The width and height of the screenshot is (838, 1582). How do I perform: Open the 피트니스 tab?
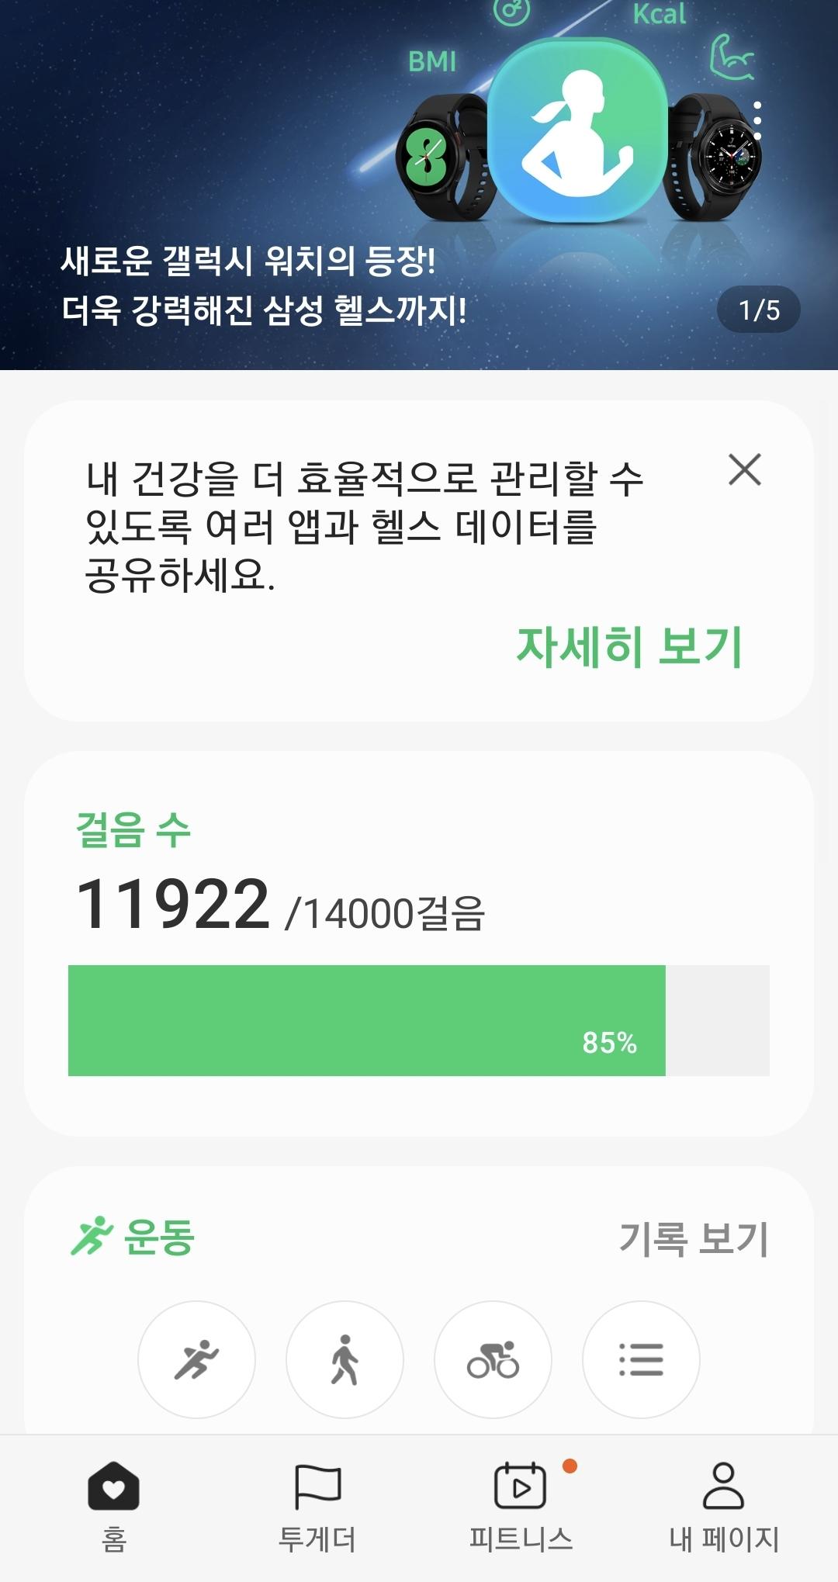click(521, 1506)
